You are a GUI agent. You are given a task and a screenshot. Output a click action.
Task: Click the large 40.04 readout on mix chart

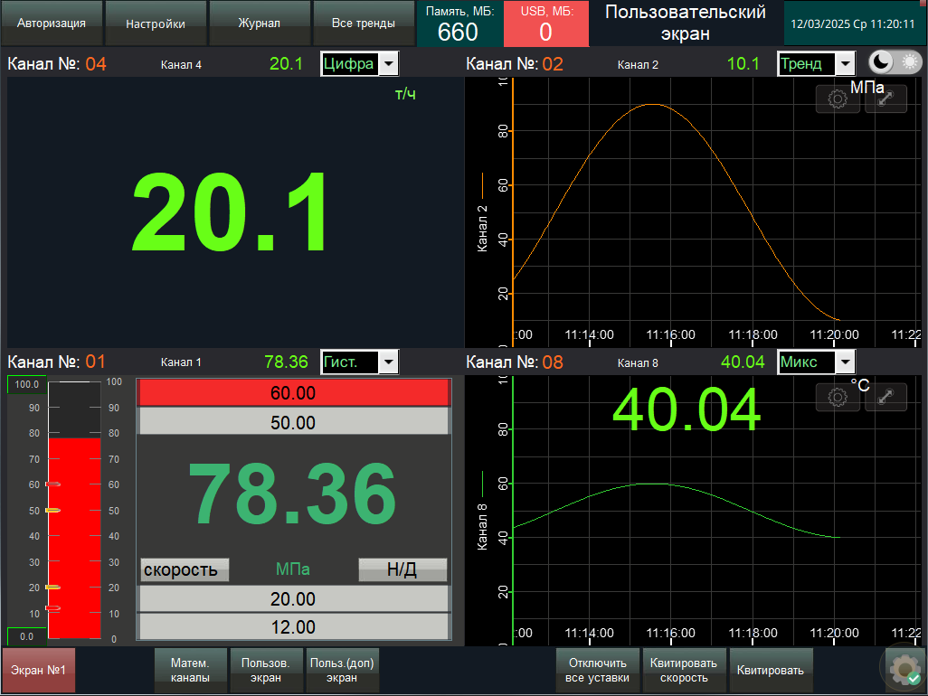click(687, 409)
